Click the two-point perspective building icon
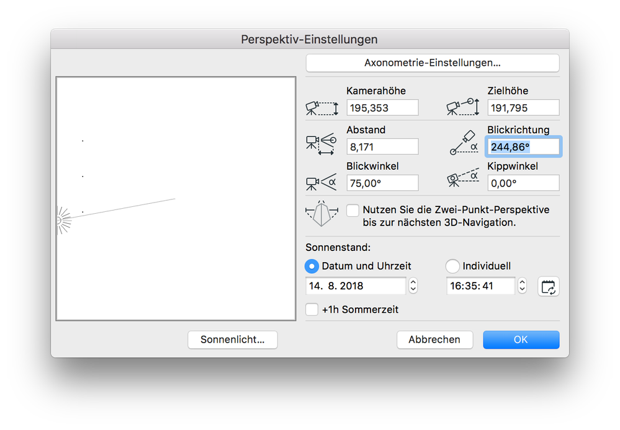 click(x=322, y=214)
